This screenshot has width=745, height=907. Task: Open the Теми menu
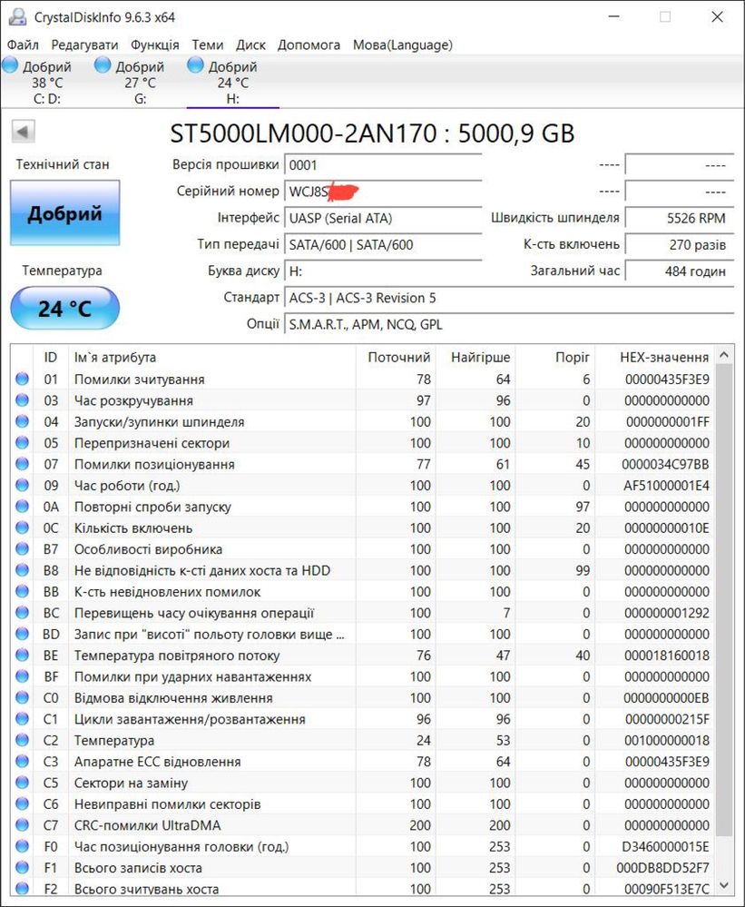(208, 45)
